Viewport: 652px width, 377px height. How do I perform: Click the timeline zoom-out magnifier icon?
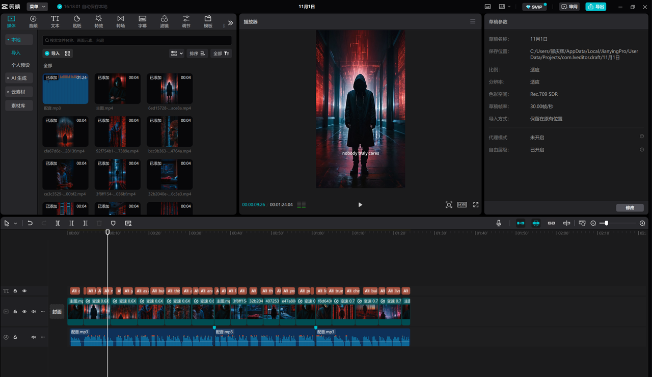tap(593, 223)
